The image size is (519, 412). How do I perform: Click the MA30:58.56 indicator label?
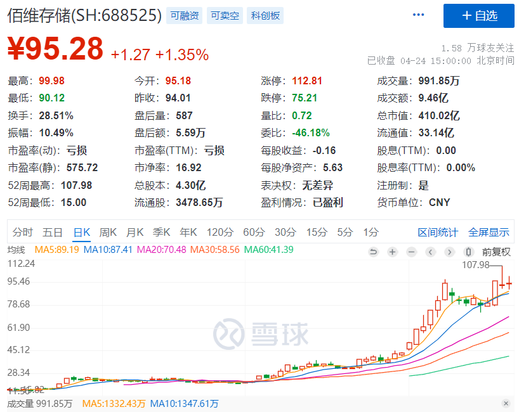pos(215,250)
